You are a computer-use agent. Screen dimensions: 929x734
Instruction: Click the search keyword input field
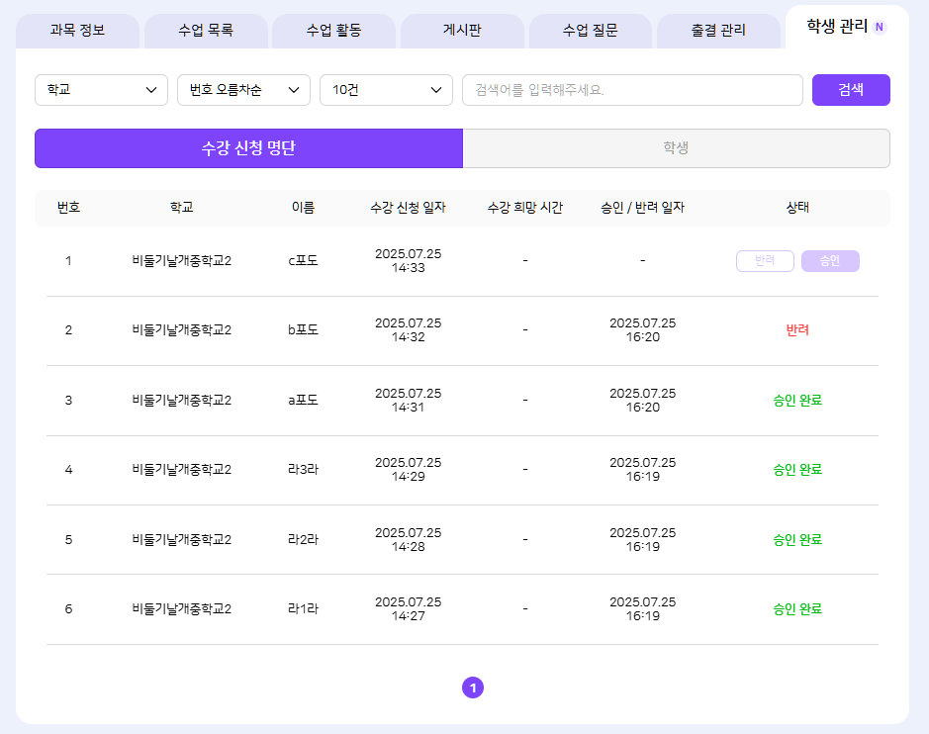[x=632, y=90]
